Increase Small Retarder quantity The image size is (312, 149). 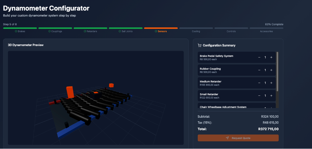271,96
